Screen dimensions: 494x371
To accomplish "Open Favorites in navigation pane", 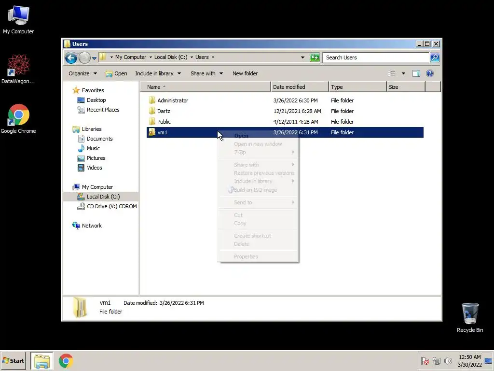I will (93, 90).
